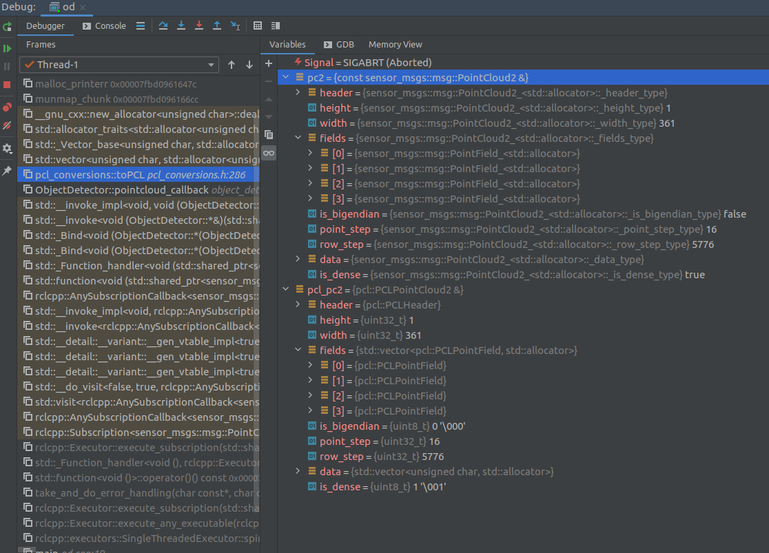Mute all breakpoints

tap(7, 126)
